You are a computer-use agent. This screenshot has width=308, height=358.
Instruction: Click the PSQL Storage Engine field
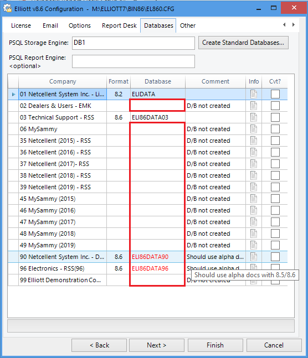134,43
